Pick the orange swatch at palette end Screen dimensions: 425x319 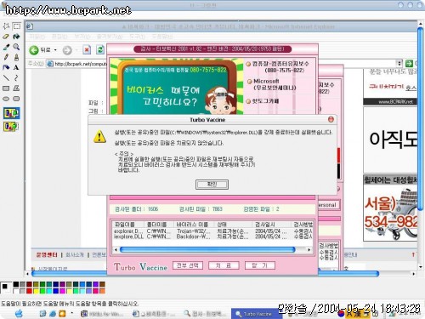click(x=102, y=291)
